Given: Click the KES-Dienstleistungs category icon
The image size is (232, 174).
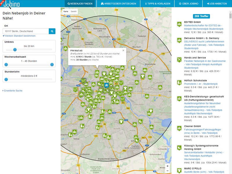Looking at the screenshot, I should (179, 99).
